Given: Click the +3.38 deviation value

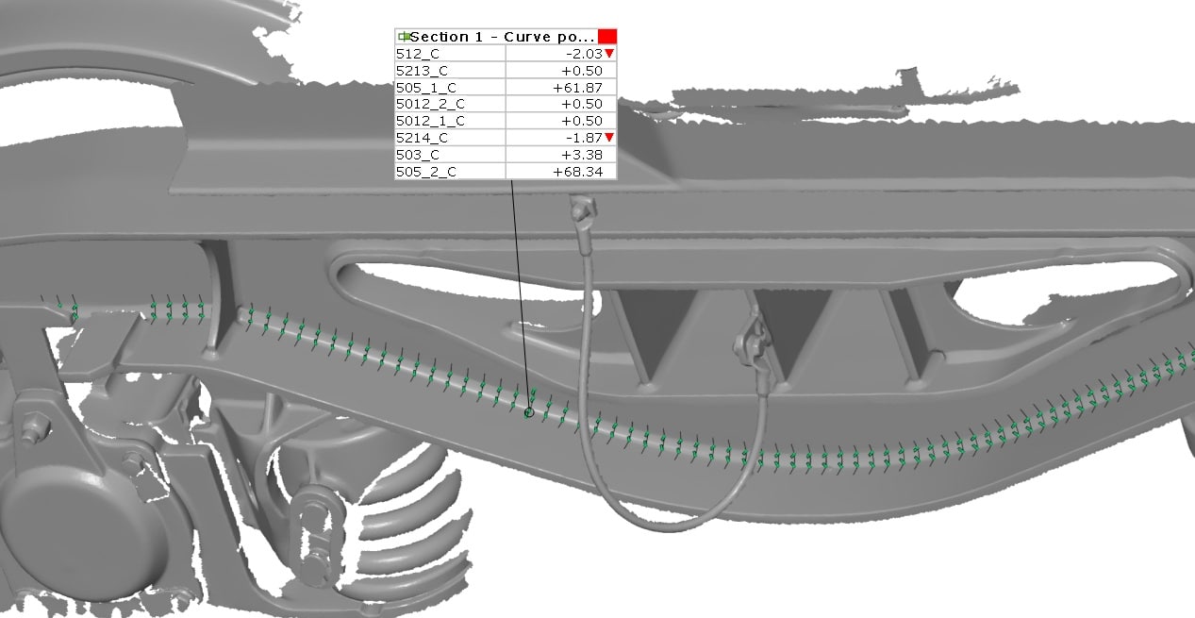Looking at the screenshot, I should 582,155.
